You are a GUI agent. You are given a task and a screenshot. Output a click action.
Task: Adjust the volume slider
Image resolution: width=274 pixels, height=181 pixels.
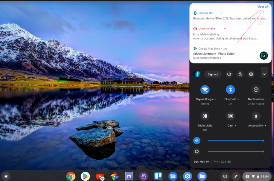235,140
